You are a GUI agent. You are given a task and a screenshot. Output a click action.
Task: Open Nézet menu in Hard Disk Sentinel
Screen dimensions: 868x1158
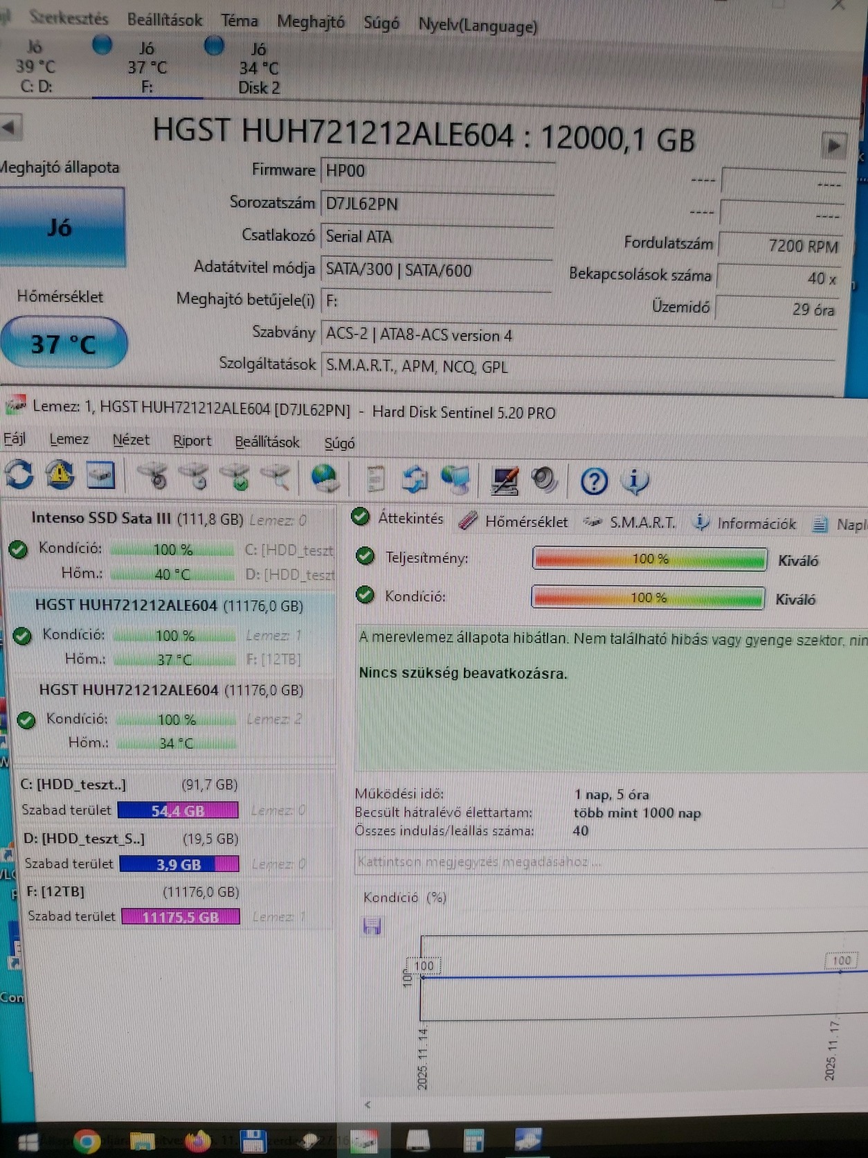point(131,440)
